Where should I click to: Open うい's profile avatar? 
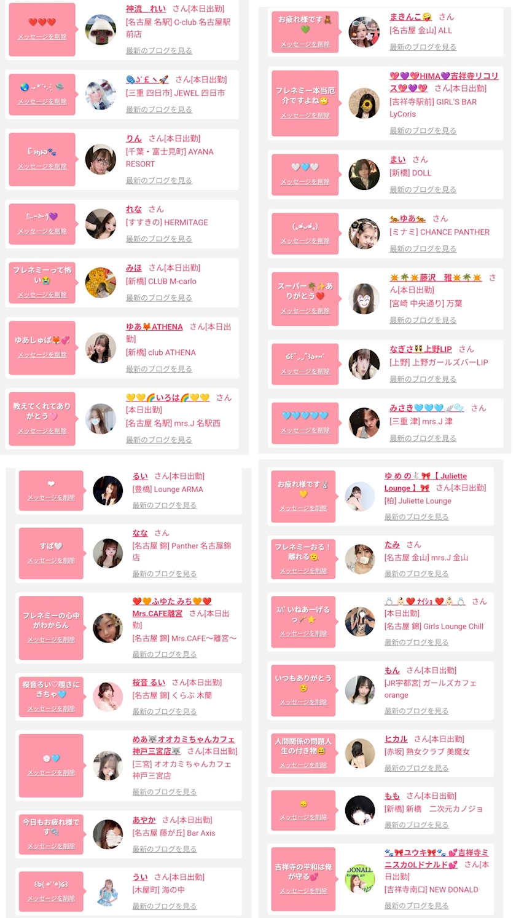(x=108, y=890)
